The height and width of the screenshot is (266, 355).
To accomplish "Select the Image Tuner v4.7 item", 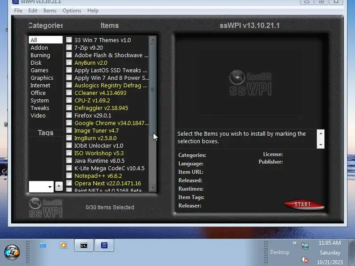I will [x=96, y=130].
